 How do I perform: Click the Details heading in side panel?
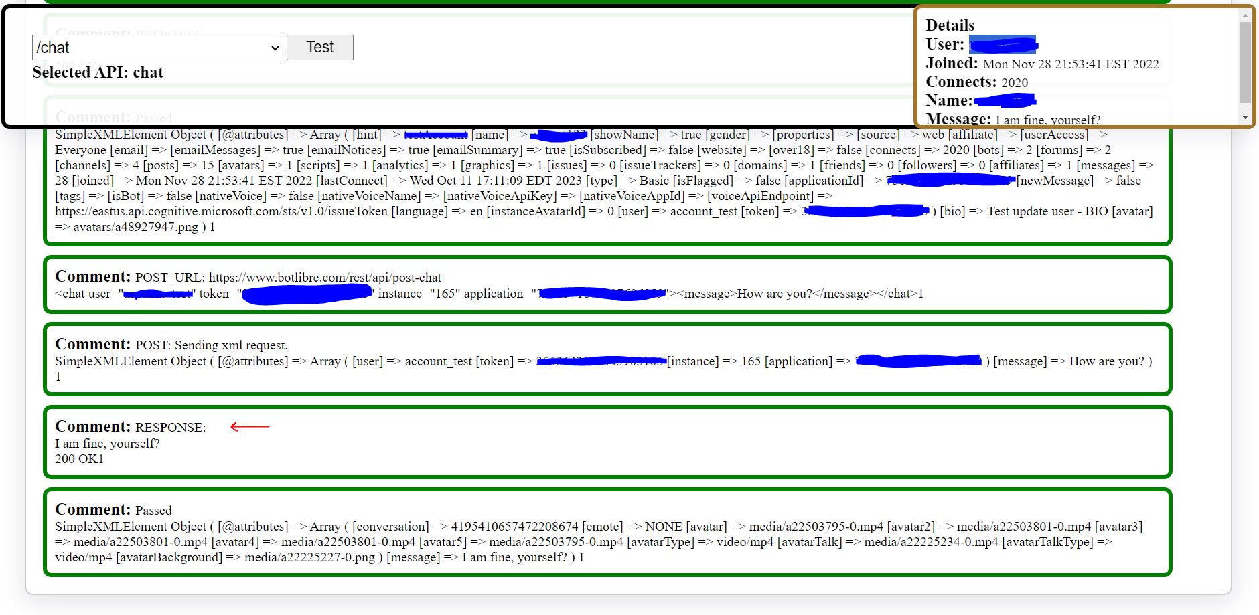pyautogui.click(x=950, y=25)
